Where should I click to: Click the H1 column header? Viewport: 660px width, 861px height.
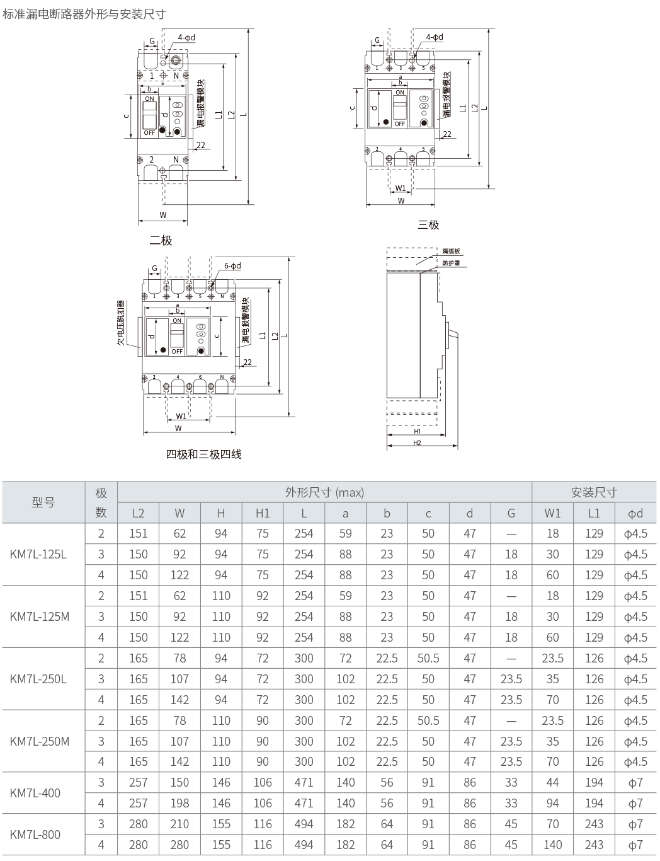(x=263, y=513)
